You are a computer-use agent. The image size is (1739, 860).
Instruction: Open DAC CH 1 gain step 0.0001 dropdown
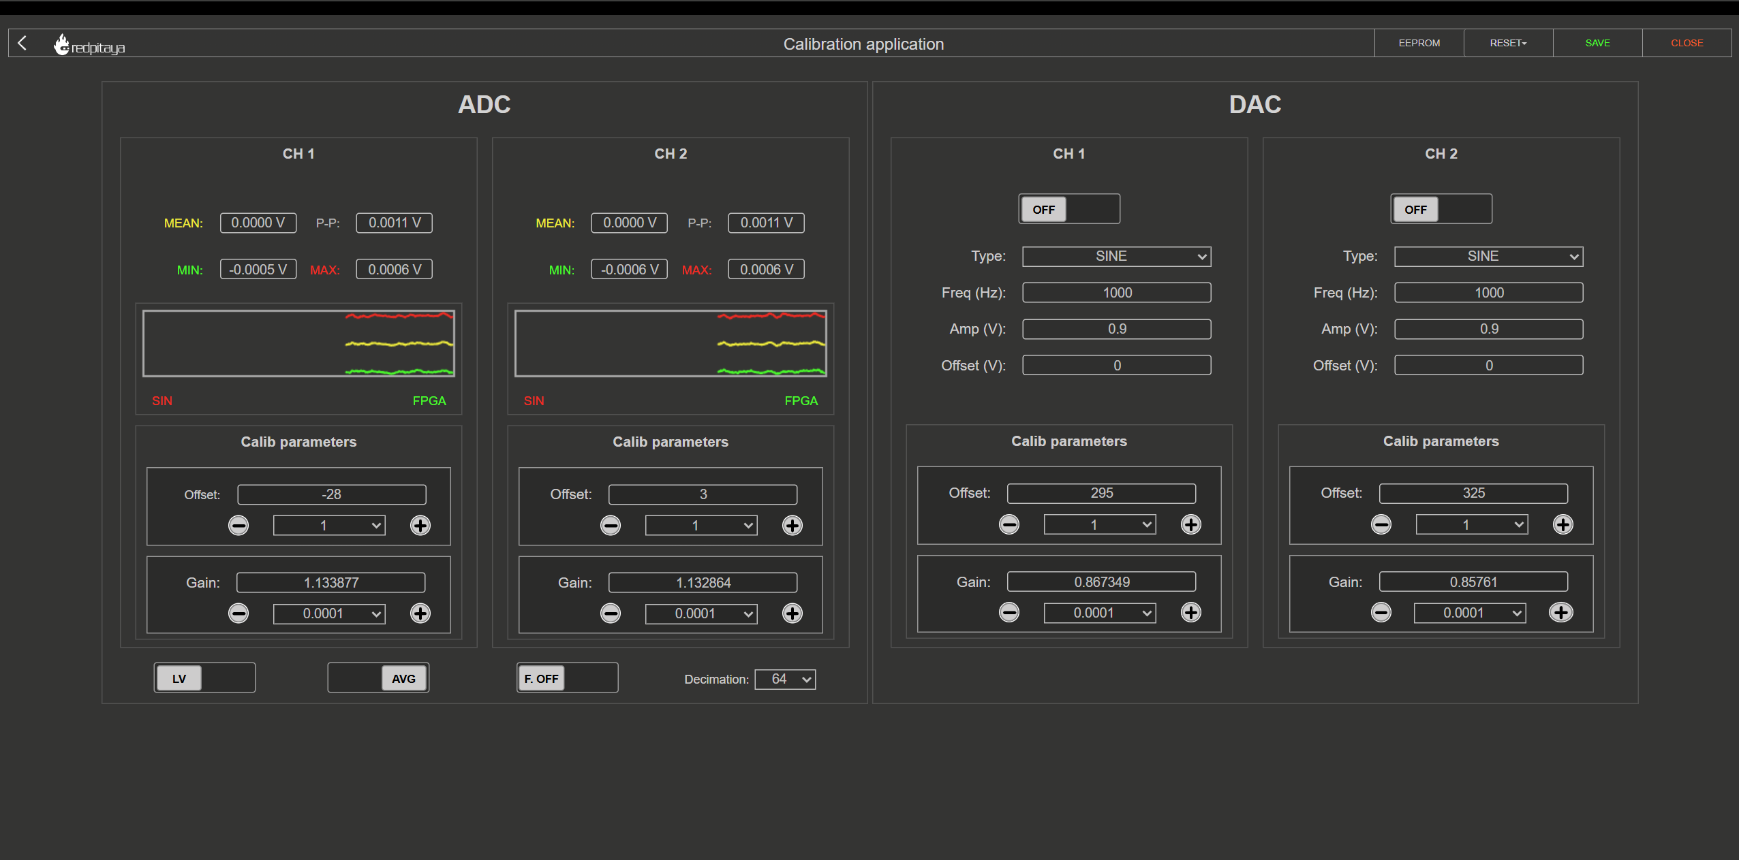point(1100,613)
